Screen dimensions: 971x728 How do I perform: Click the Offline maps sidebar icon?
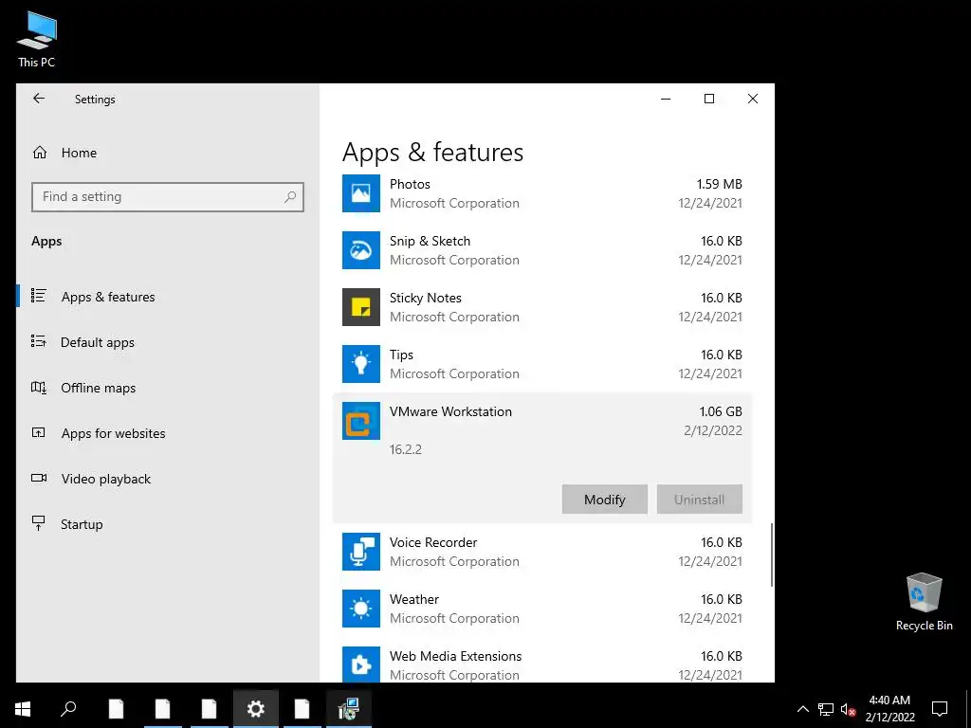(38, 387)
